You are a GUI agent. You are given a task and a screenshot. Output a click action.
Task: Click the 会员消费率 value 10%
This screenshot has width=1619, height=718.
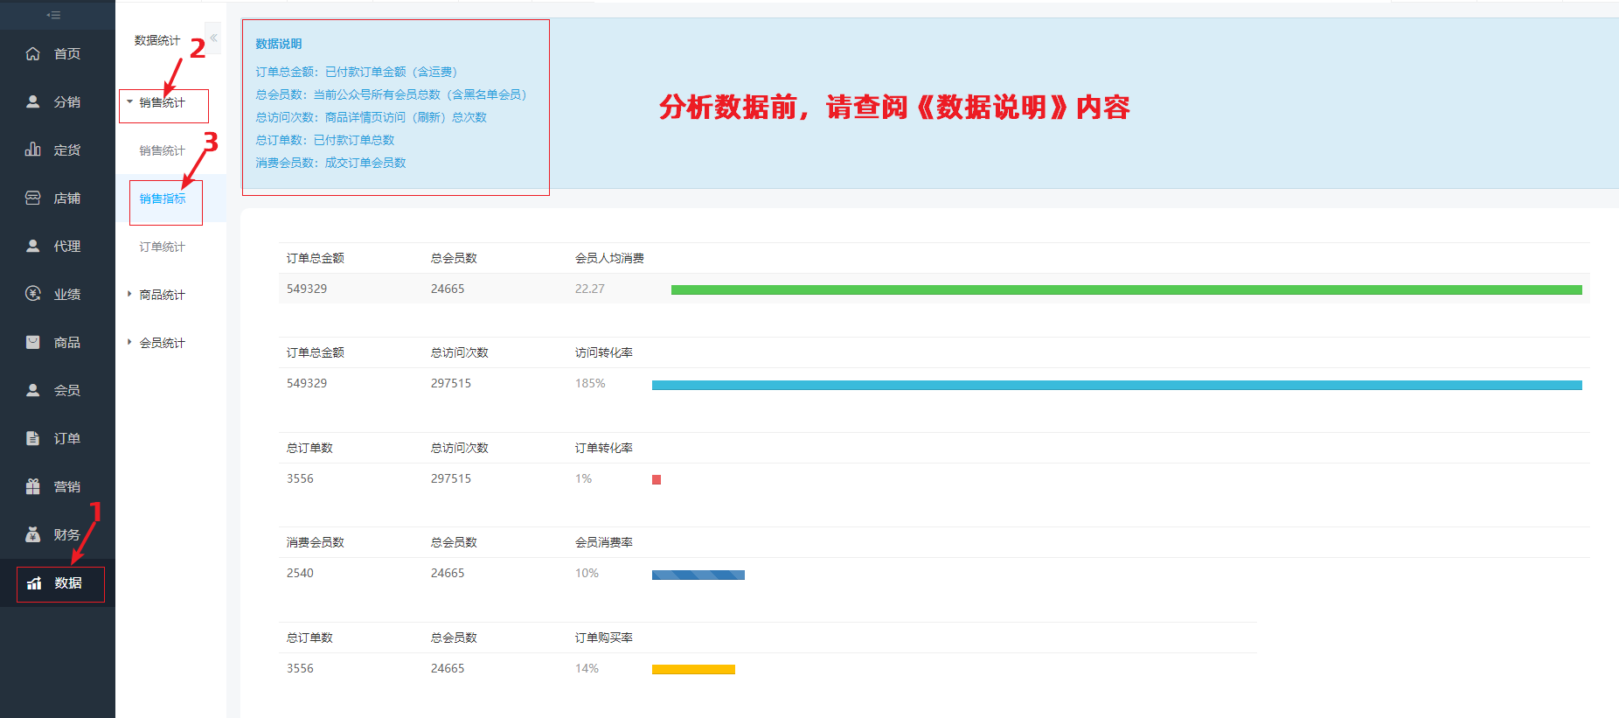click(587, 573)
